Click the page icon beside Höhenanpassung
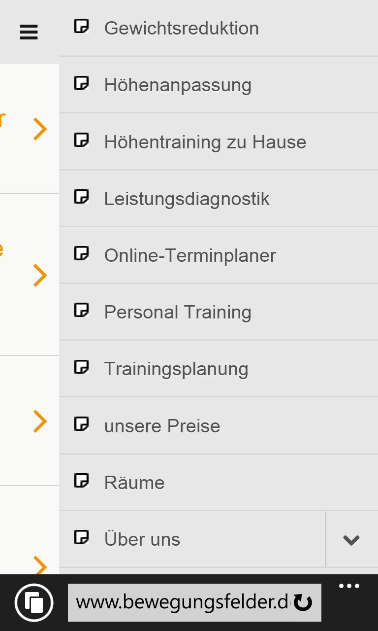This screenshot has width=378, height=631. pyautogui.click(x=81, y=83)
